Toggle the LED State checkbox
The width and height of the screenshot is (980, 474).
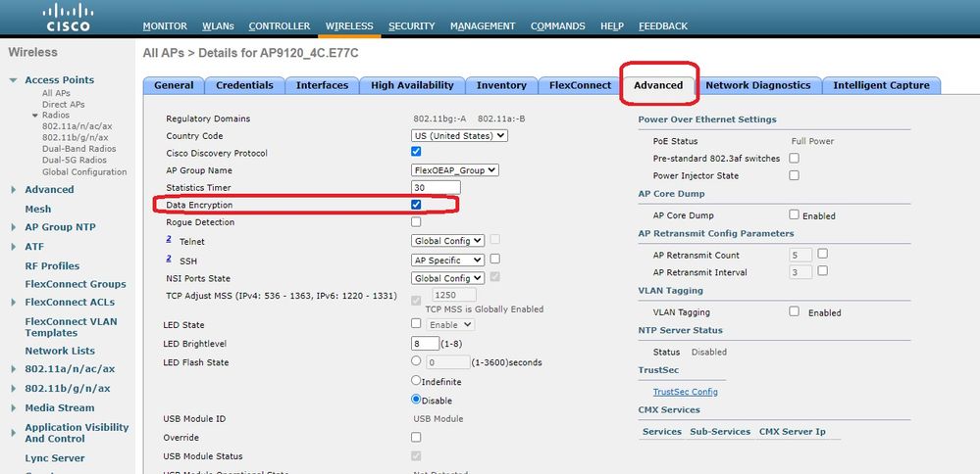point(416,324)
